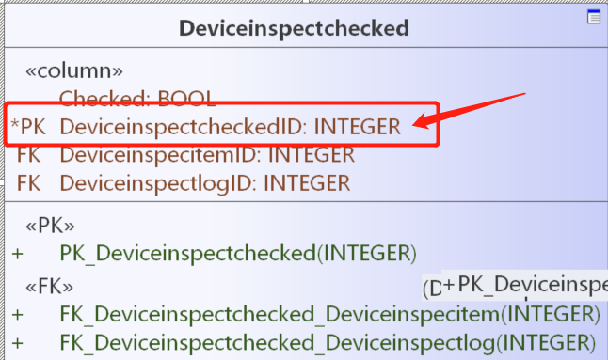Click the overlapping +PK_Deviceinspe connector label
Image resolution: width=608 pixels, height=360 pixels.
click(525, 286)
